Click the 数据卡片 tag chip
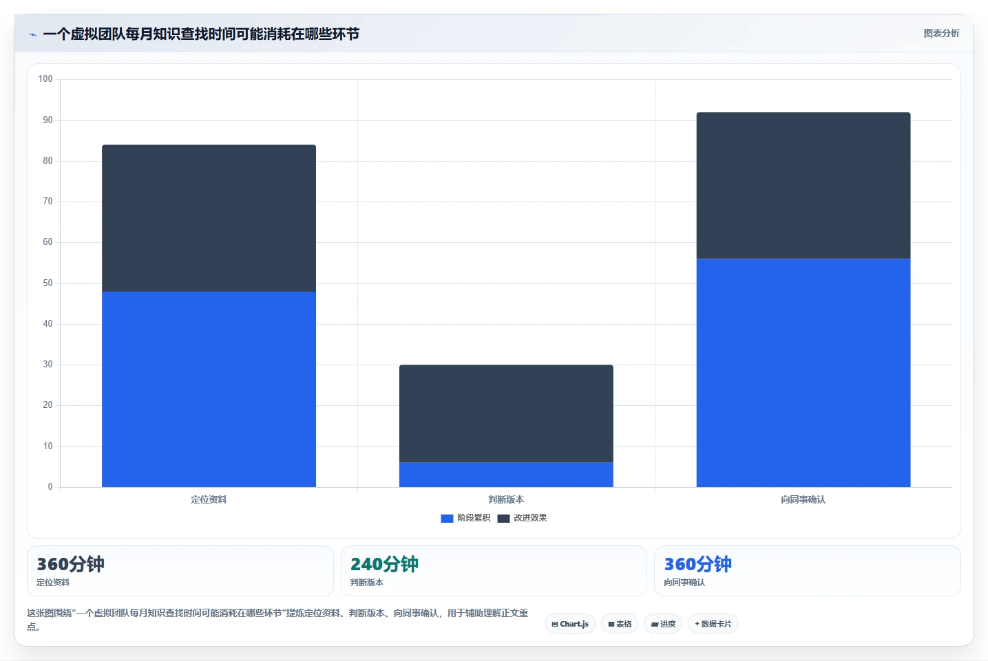The image size is (988, 661). click(713, 624)
